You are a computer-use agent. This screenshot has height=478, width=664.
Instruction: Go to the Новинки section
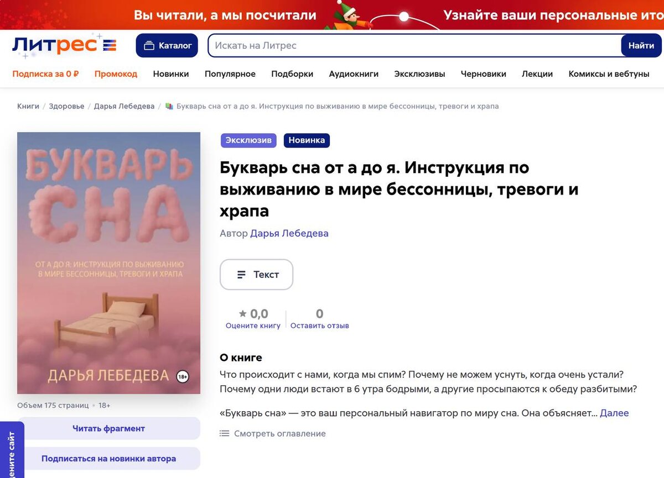coord(171,73)
